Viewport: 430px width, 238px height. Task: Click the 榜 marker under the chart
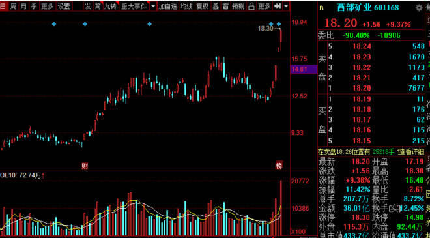point(279,166)
